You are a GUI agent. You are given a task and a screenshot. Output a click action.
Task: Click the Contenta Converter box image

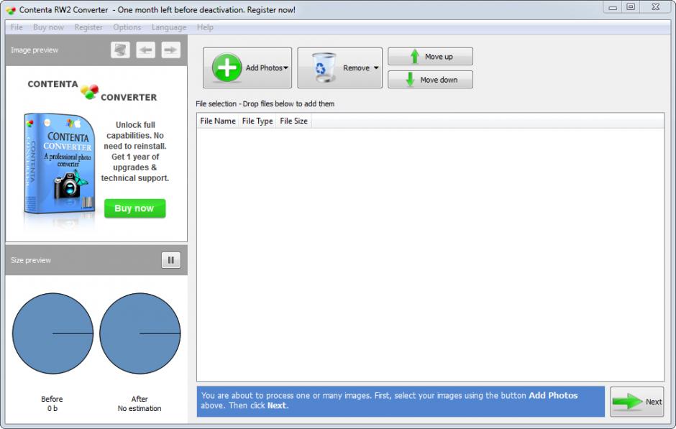click(59, 164)
